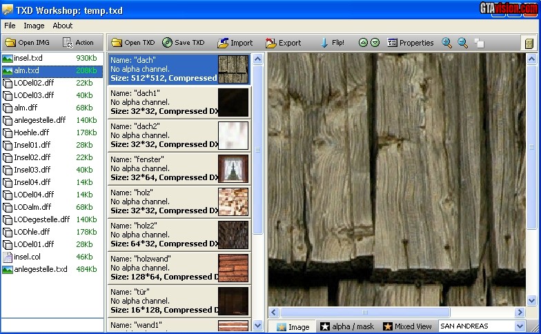
Task: Click the Export texture toolbar icon
Action: (x=284, y=43)
